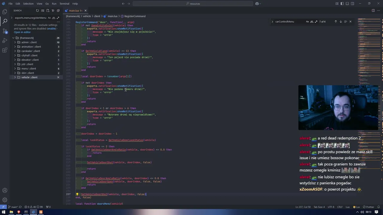The image size is (383, 215).
Task: Clear the search results
Action: tap(42, 10)
